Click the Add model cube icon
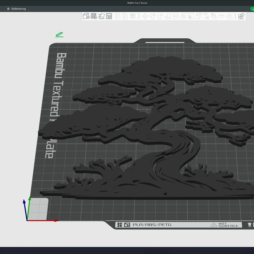Screen dimensions: 254x254 (86, 16)
